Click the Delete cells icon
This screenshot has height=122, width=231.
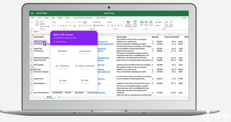[146, 22]
